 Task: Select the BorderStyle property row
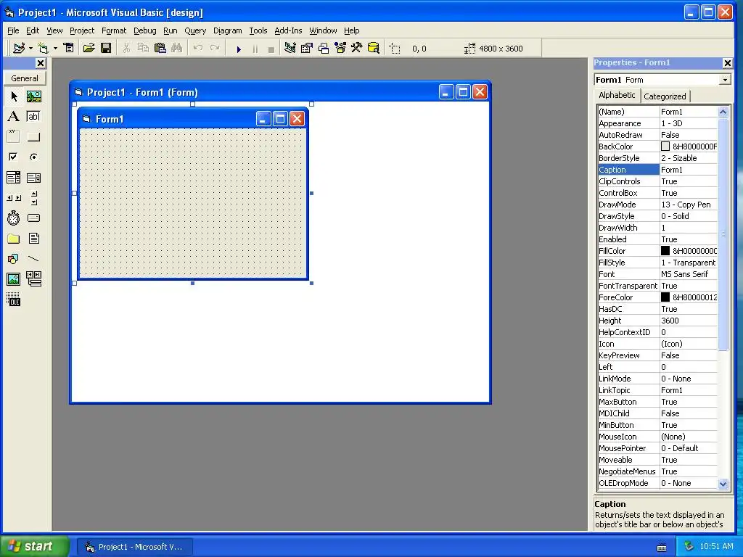coord(657,158)
